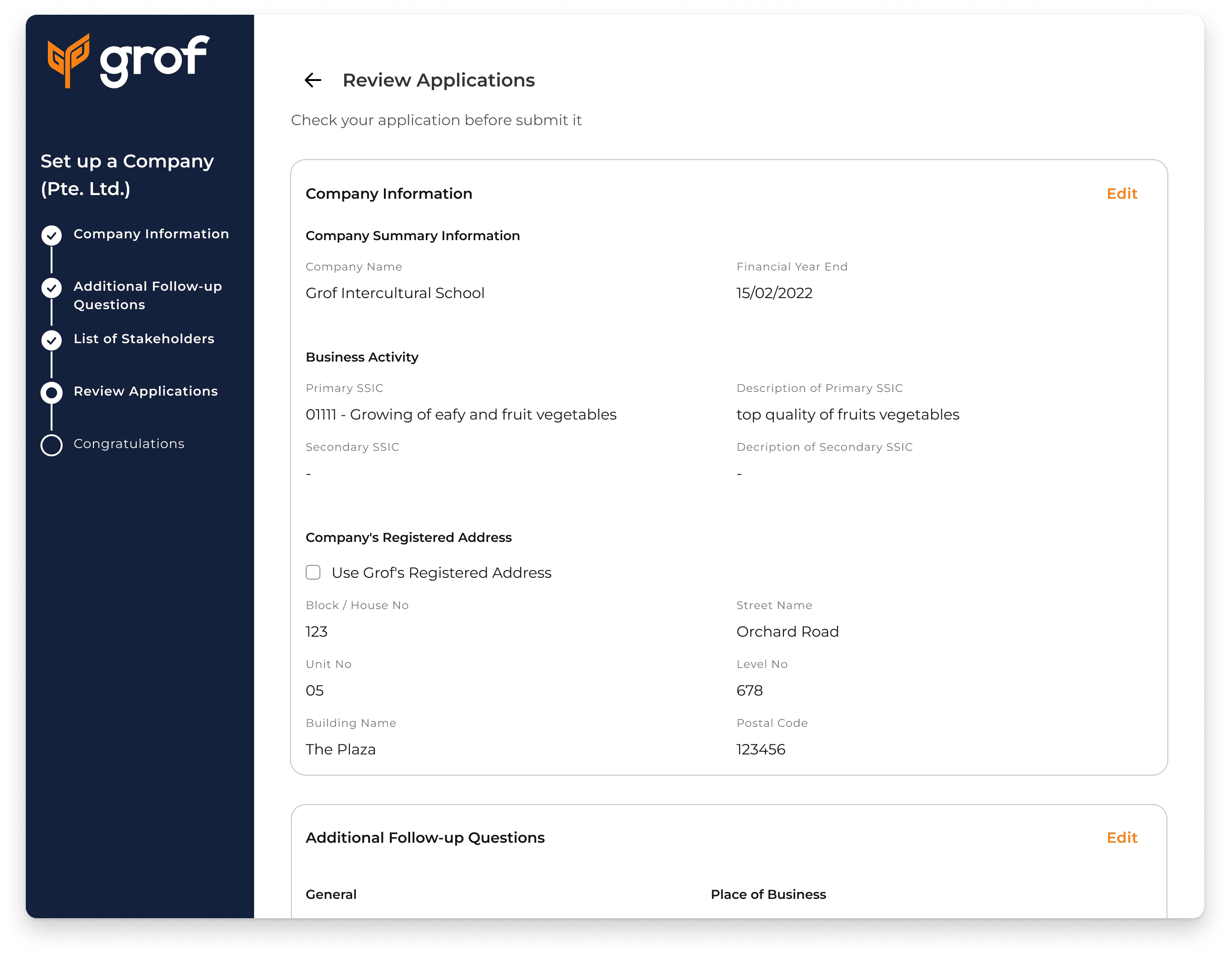Click Congratulations empty step circle
This screenshot has width=1230, height=955.
[51, 444]
